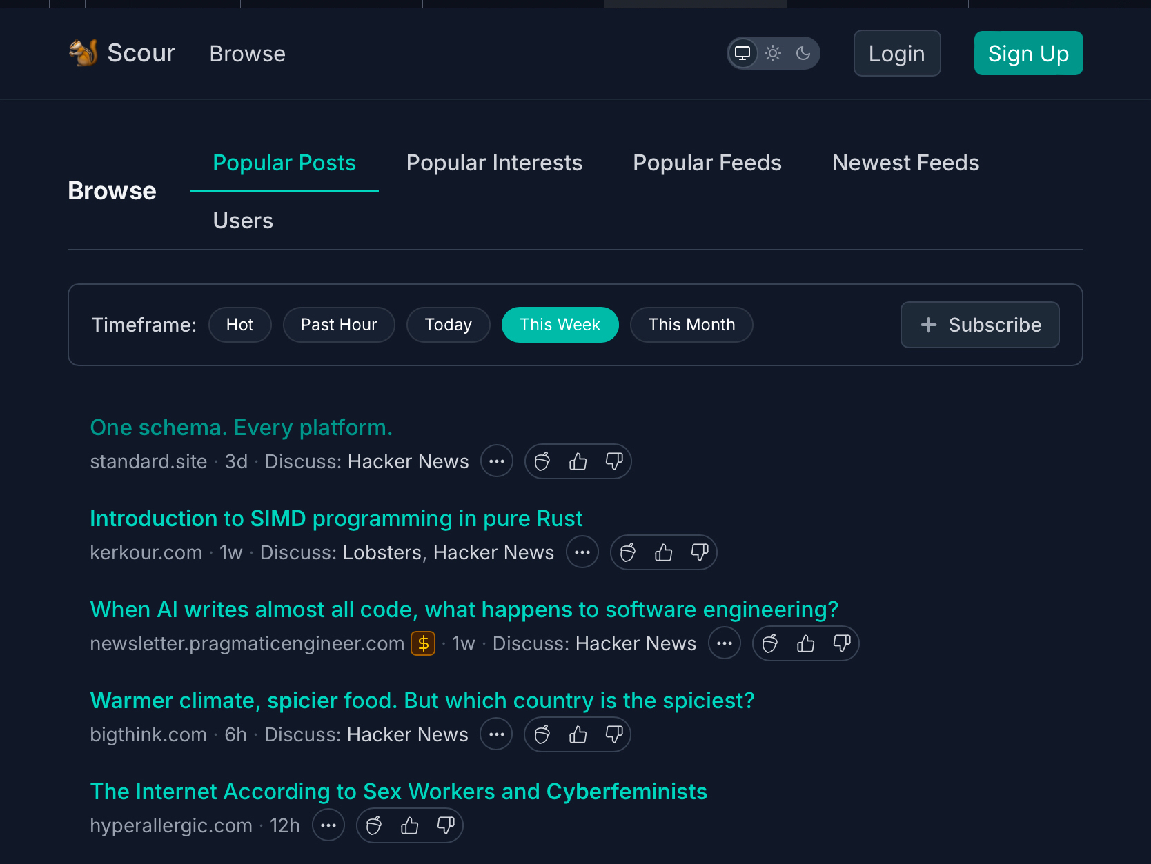Enable dark theme with moon icon
Viewport: 1151px width, 864px height.
click(x=803, y=53)
